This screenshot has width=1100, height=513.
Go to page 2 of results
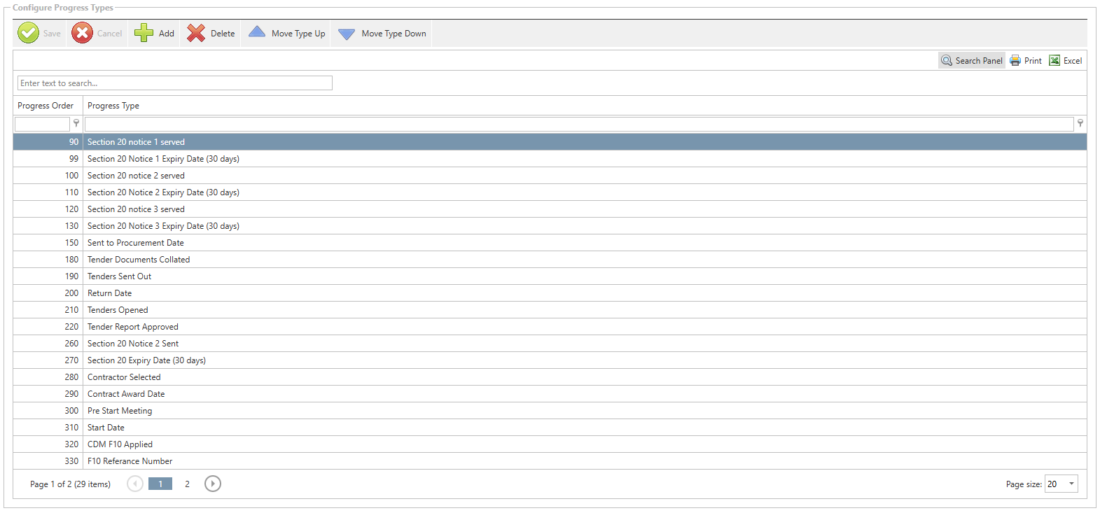[x=187, y=484]
